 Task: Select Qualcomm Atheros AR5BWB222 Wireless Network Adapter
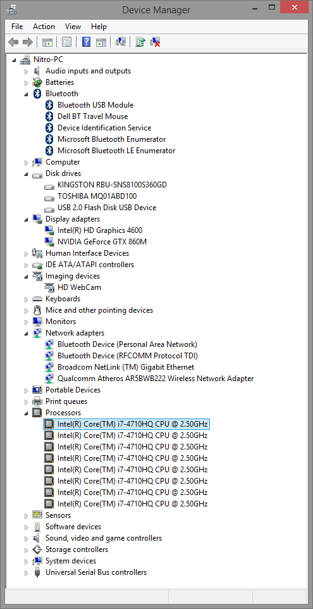[156, 379]
